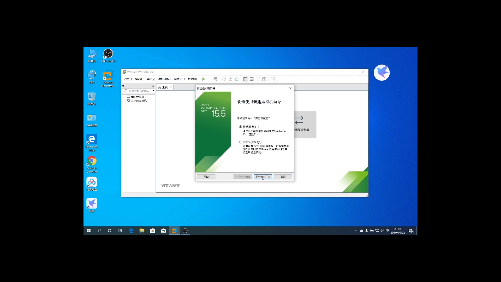
Task: Click the 下一步(N) button
Action: 263,177
